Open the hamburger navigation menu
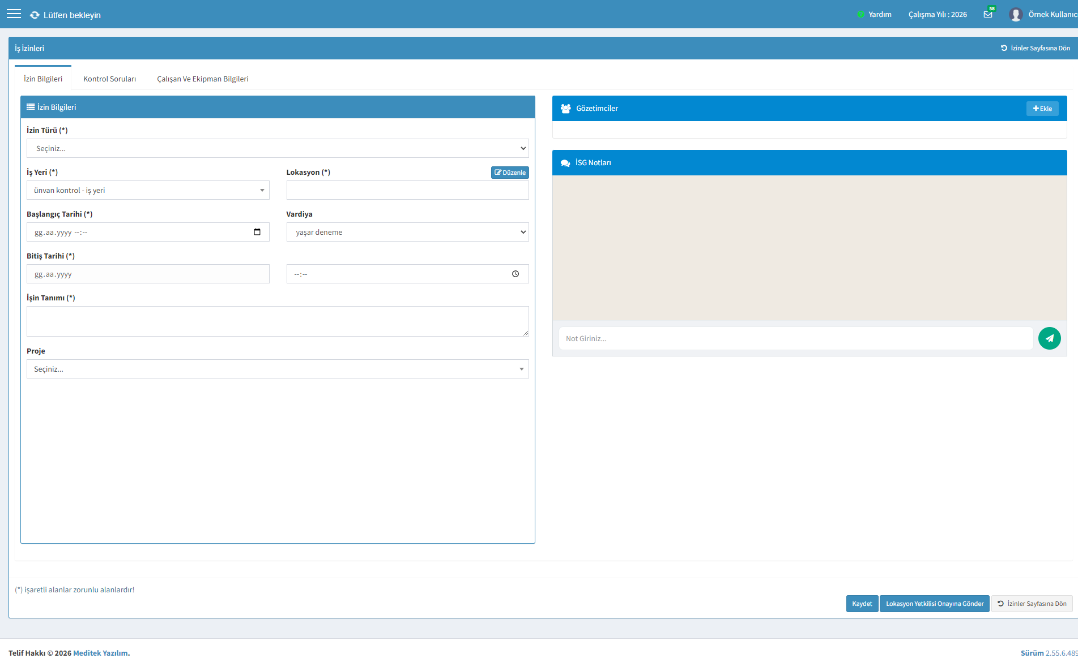This screenshot has width=1078, height=667. pyautogui.click(x=14, y=14)
